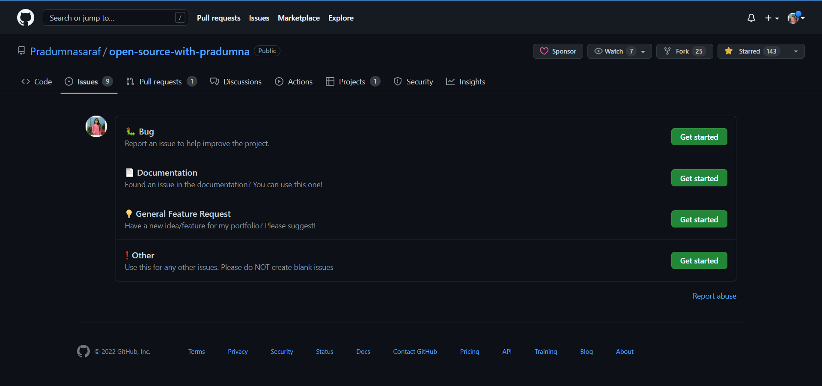Get started with Other template
The width and height of the screenshot is (822, 386).
point(699,260)
